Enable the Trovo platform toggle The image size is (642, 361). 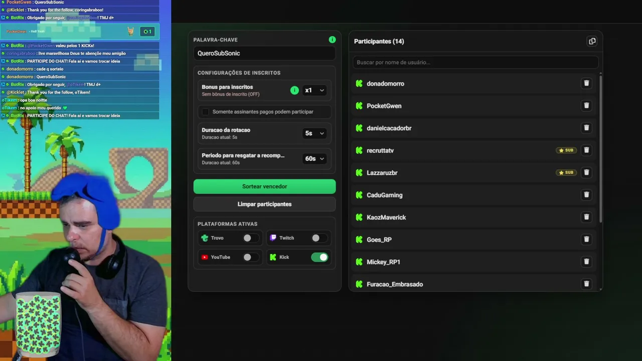(x=251, y=238)
